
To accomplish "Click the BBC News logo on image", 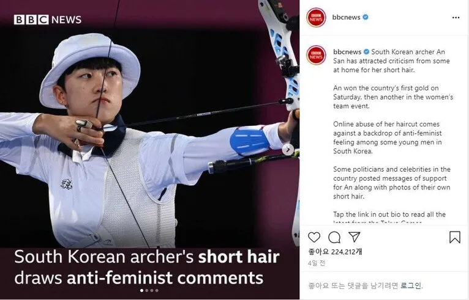I will [48, 20].
